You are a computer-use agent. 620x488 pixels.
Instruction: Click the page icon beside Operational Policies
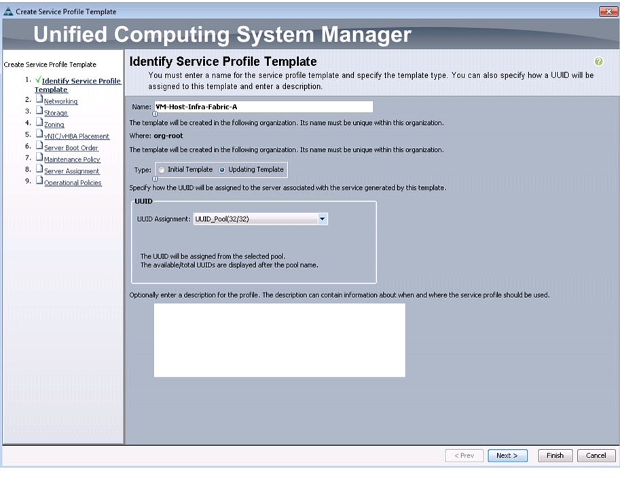point(39,181)
